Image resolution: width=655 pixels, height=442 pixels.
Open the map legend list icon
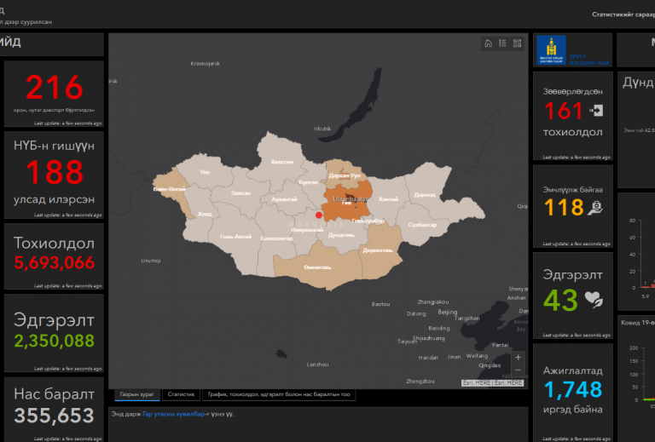click(x=502, y=43)
